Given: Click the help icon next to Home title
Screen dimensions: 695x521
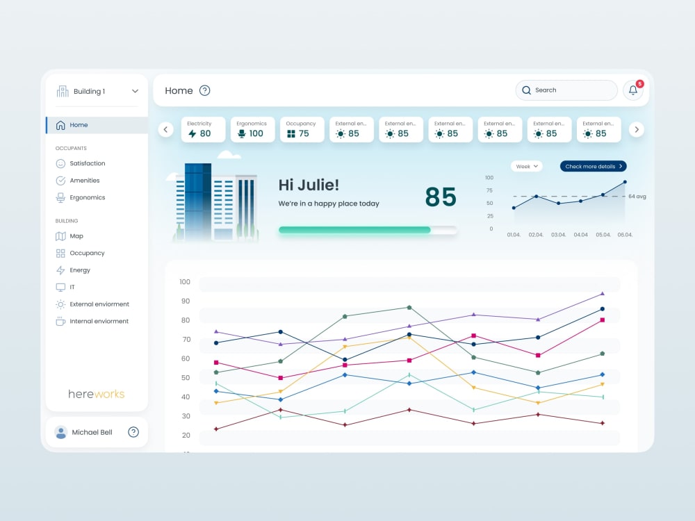Looking at the screenshot, I should point(205,91).
